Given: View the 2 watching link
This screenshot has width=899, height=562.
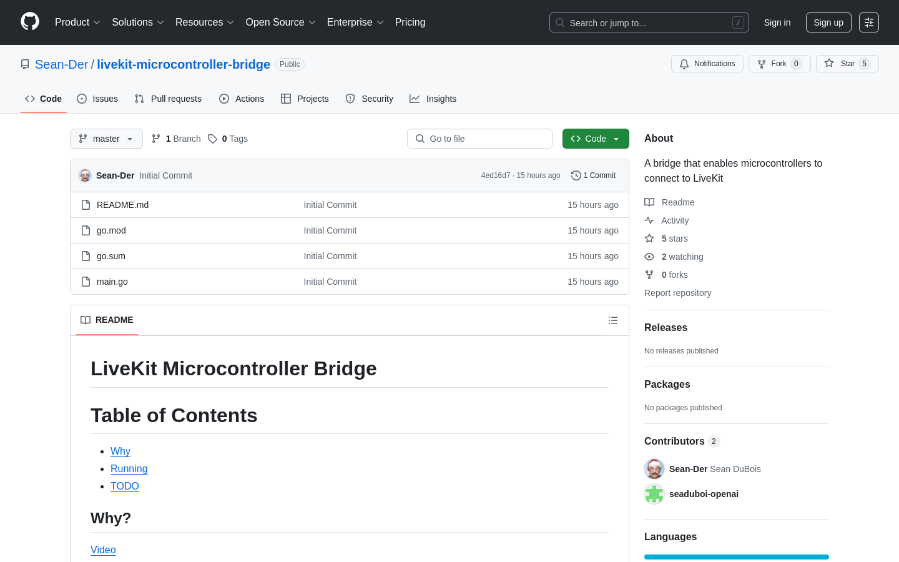Looking at the screenshot, I should pos(674,257).
